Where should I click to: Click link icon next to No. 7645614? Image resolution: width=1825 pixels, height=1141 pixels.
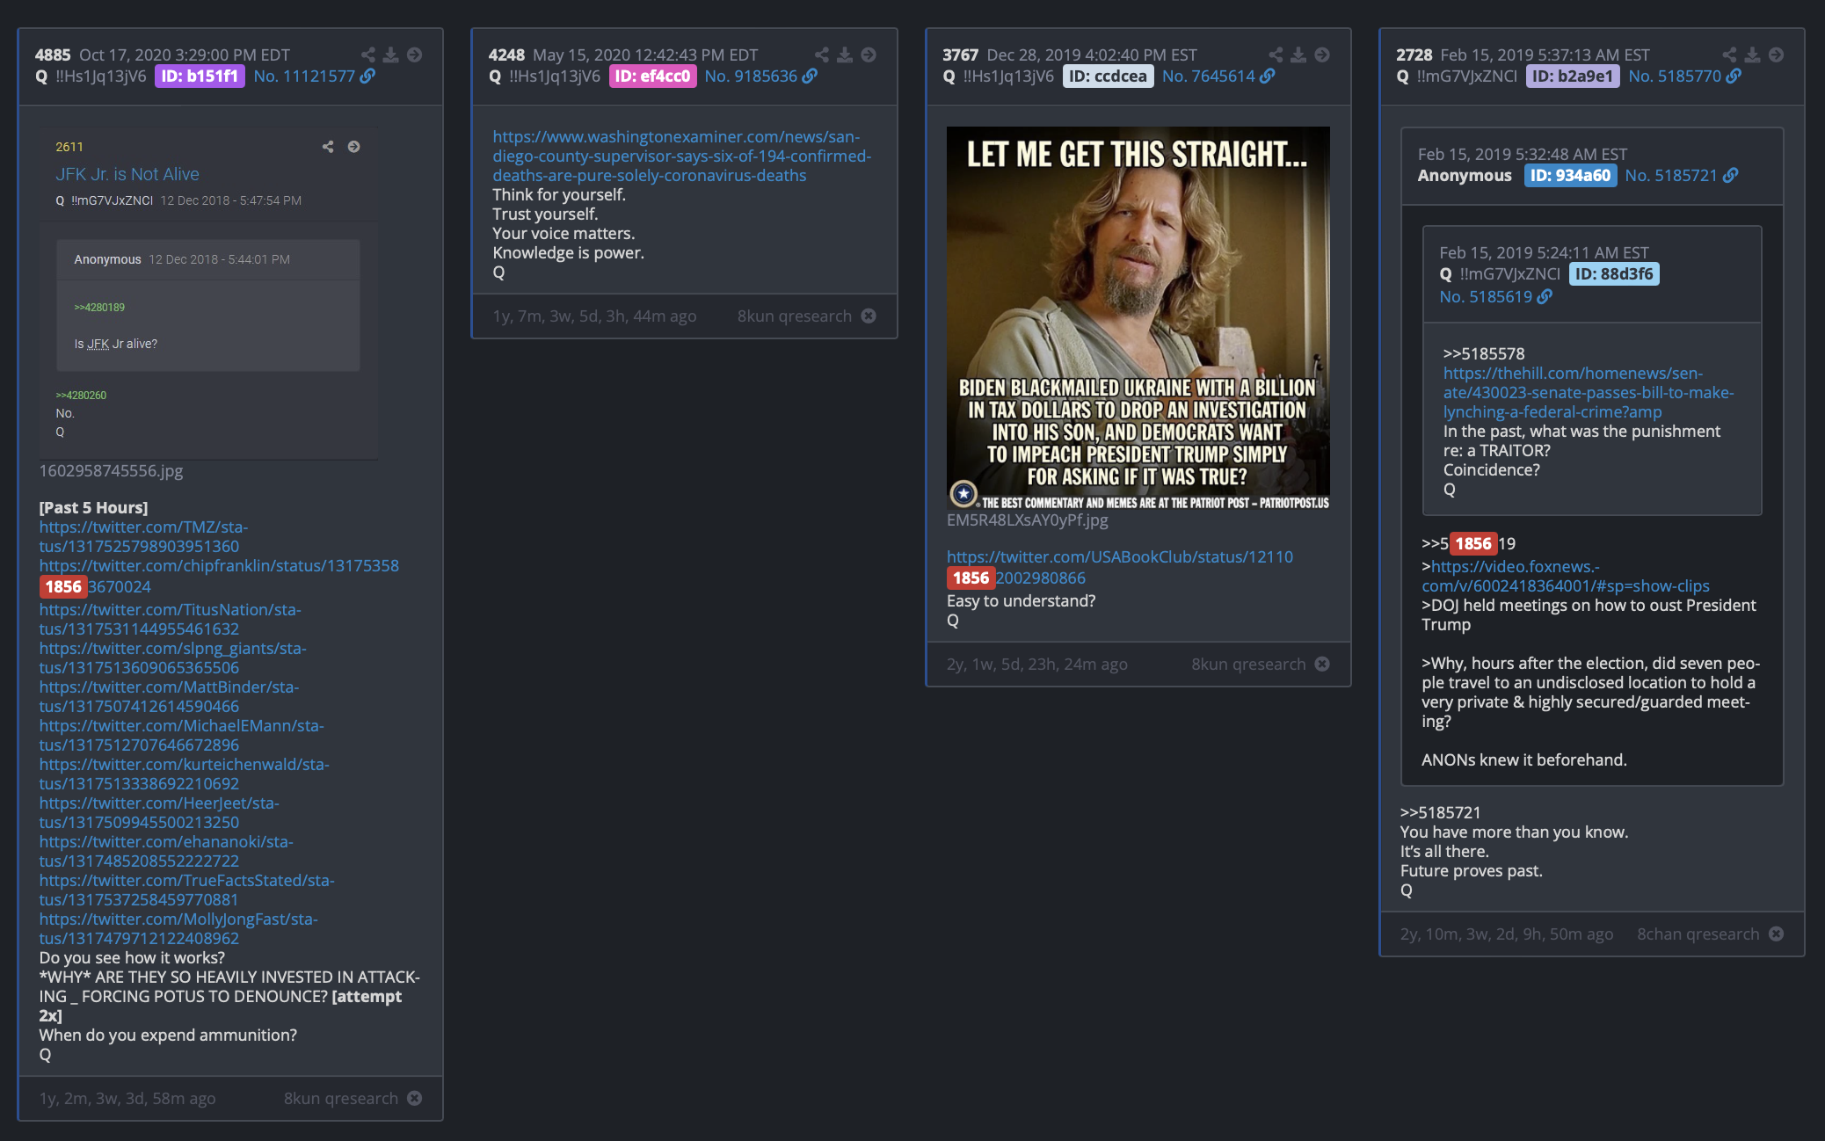[x=1267, y=76]
